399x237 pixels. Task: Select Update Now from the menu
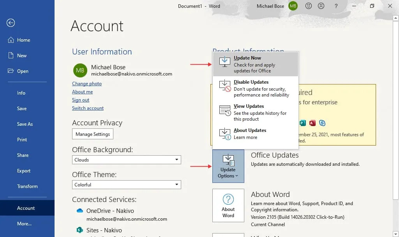point(255,64)
